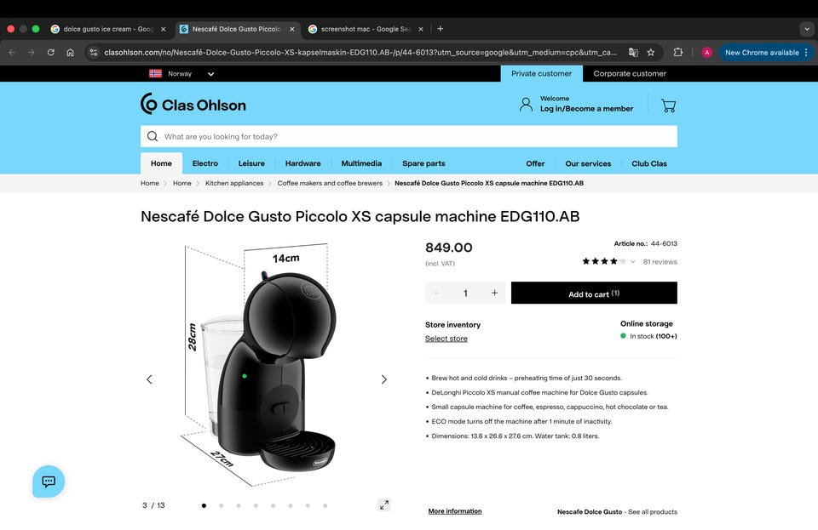
Task: Expand the star rating breakdown chevron
Action: (x=632, y=262)
